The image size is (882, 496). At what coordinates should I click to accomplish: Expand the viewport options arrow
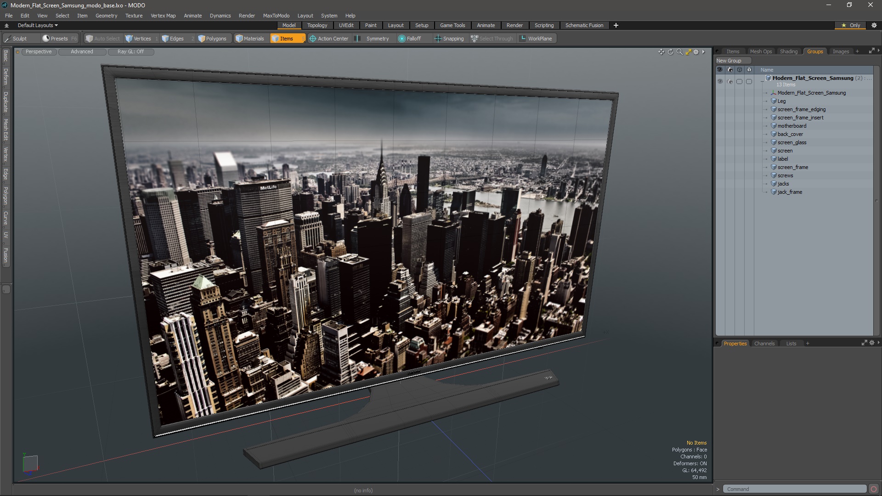[703, 52]
